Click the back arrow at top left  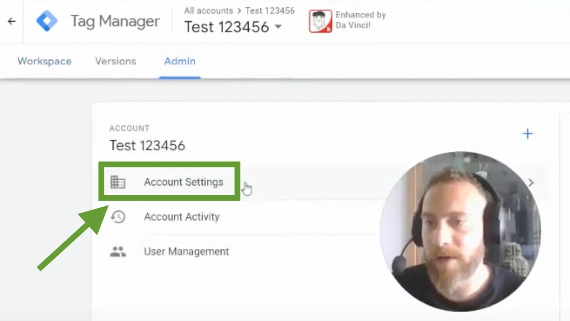coord(11,21)
